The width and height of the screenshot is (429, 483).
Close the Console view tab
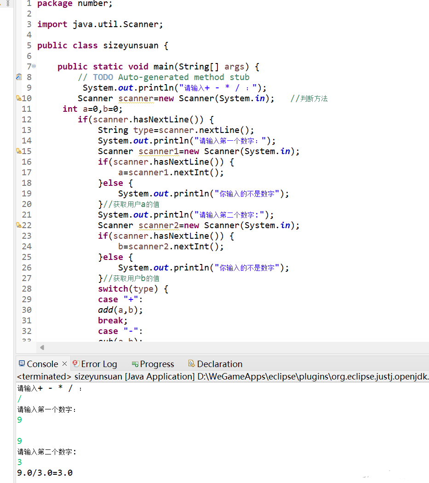pos(64,363)
